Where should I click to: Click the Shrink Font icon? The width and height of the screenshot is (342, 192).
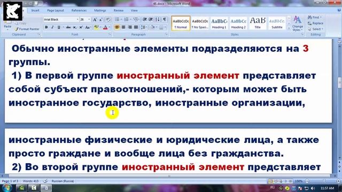click(101, 20)
